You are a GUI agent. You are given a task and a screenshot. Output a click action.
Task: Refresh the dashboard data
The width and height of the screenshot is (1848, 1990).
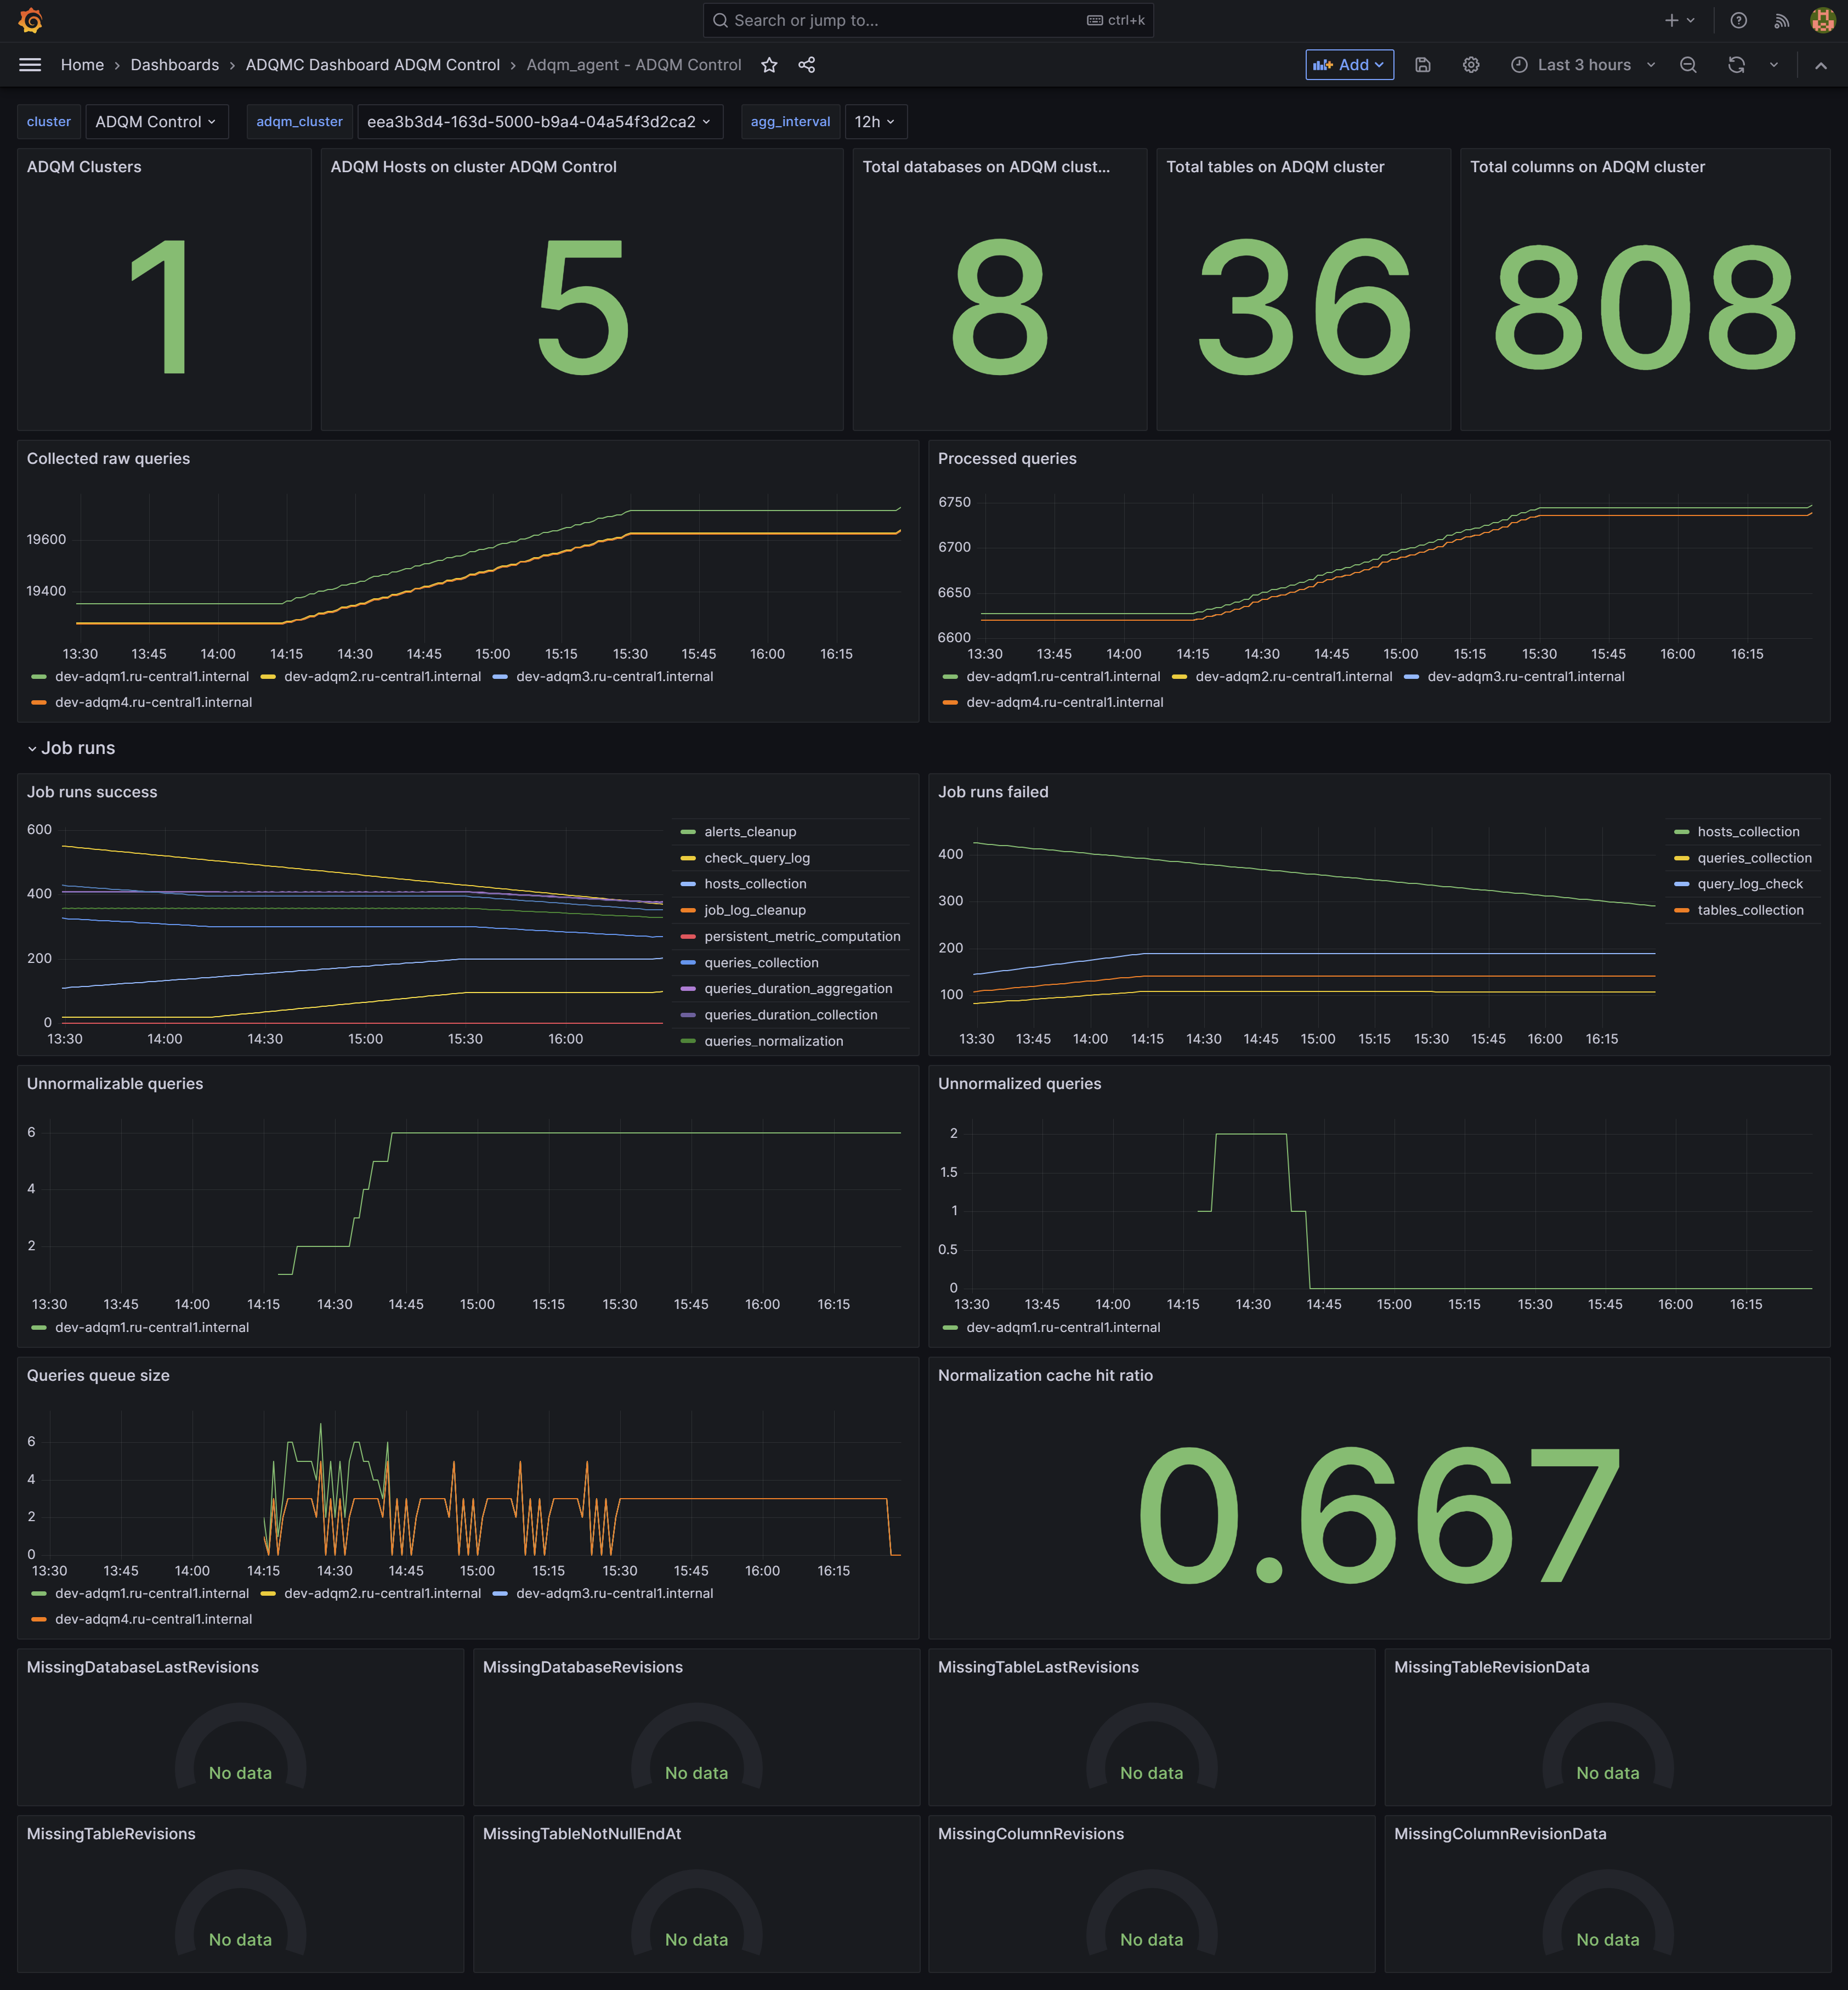click(1737, 64)
